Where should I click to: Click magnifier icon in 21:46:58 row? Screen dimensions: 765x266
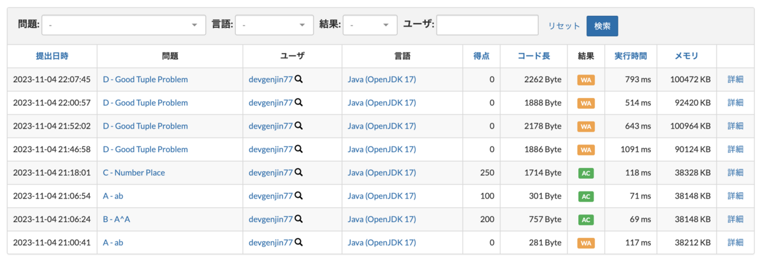pos(298,150)
